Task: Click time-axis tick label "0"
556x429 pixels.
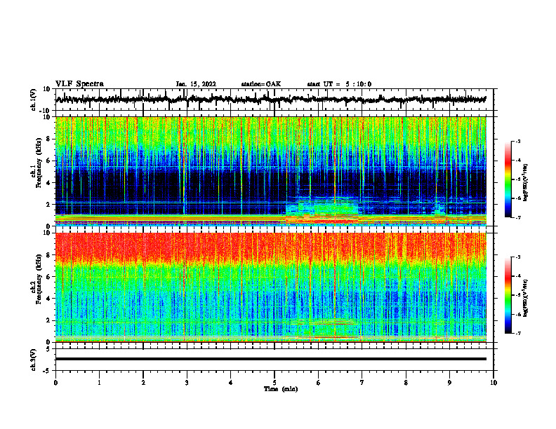Action: [55, 383]
